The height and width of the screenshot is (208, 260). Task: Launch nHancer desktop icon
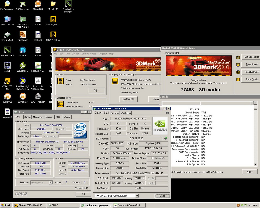[x=23, y=52]
